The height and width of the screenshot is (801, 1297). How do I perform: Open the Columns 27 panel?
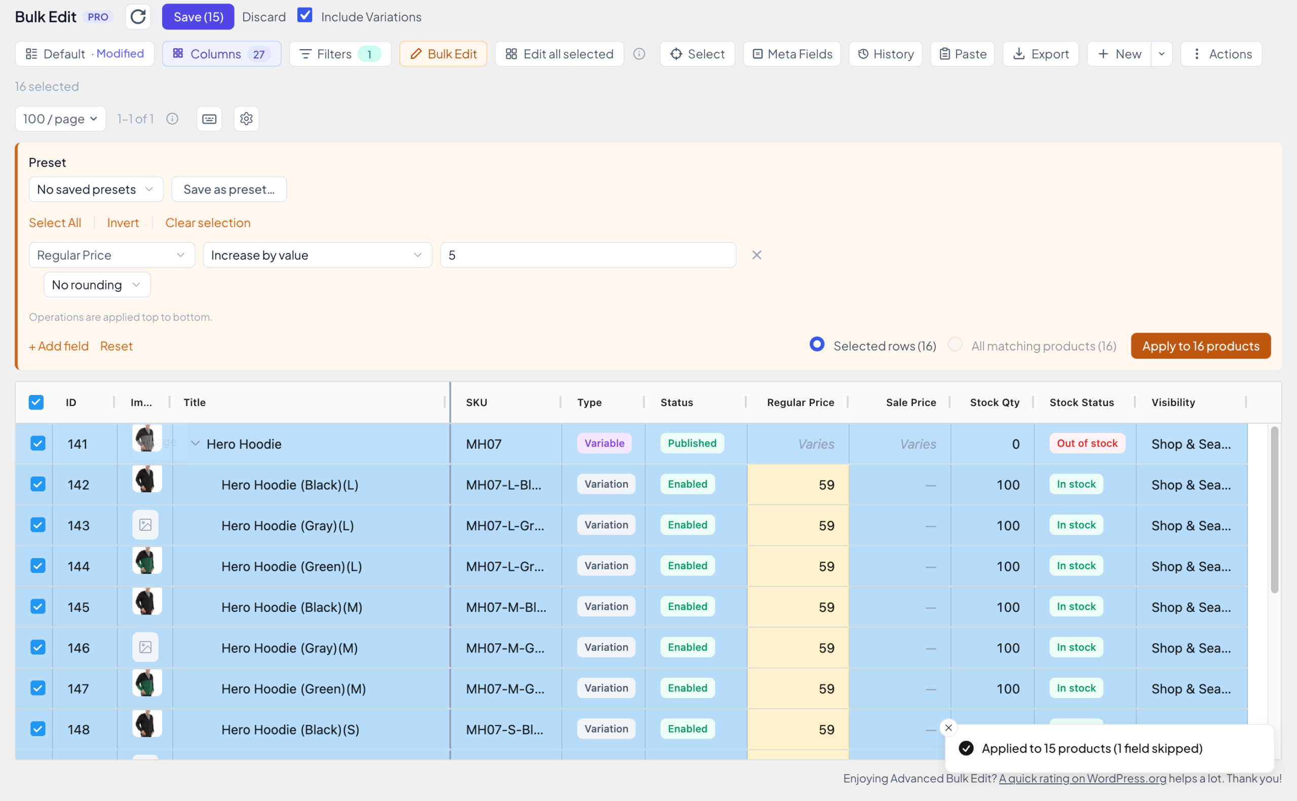221,54
